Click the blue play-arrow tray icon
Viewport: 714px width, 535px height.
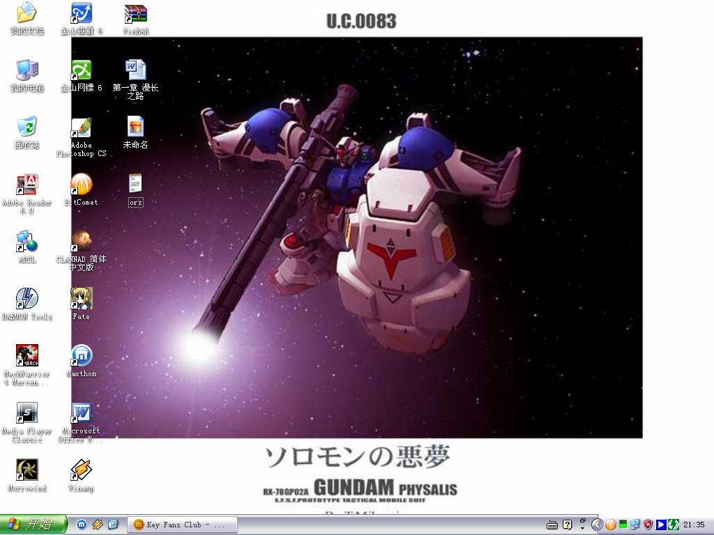tap(661, 525)
